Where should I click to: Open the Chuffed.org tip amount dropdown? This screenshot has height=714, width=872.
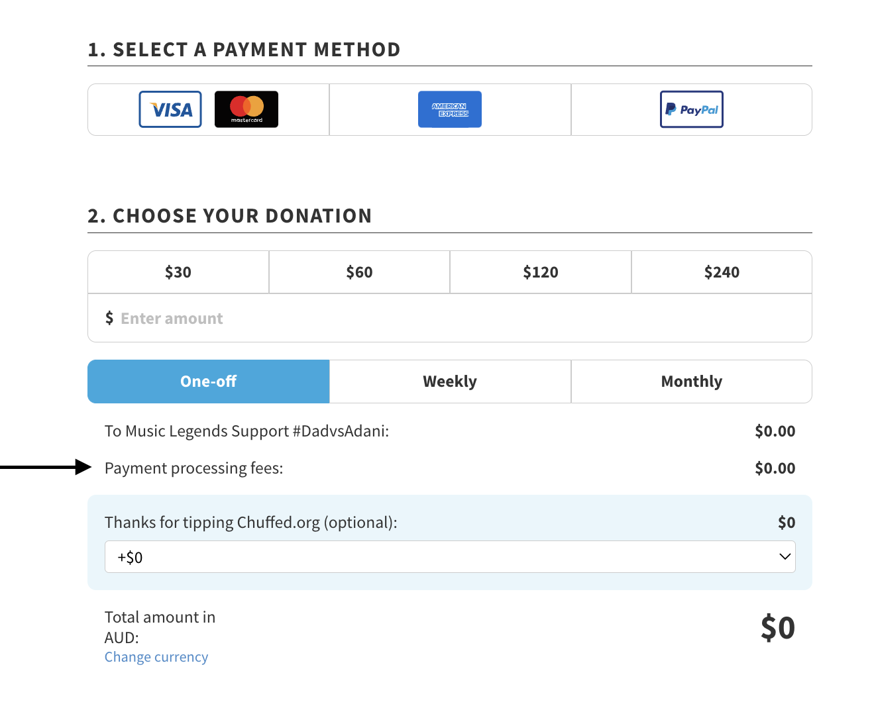pyautogui.click(x=450, y=557)
